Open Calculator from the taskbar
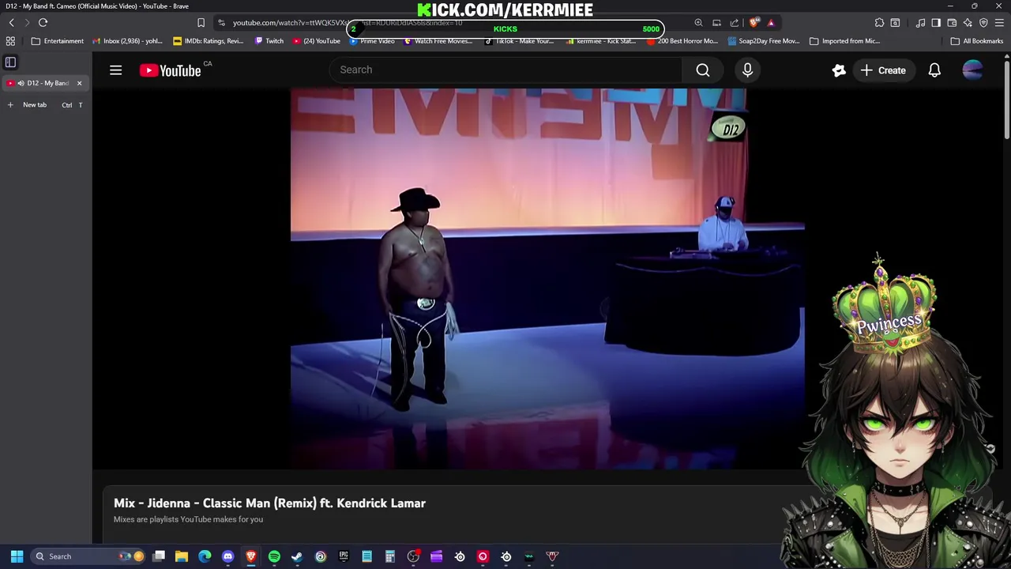Viewport: 1011px width, 569px height. tap(390, 556)
